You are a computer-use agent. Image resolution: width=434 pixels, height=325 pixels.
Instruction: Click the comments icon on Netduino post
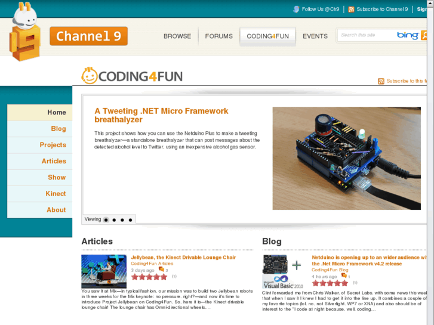344,276
